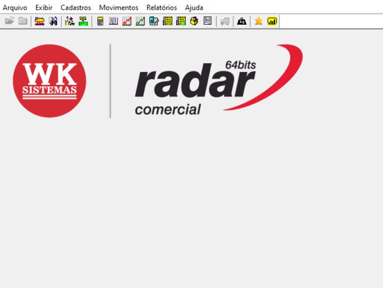Click the people with plus sign icon
383x288 pixels.
point(70,21)
